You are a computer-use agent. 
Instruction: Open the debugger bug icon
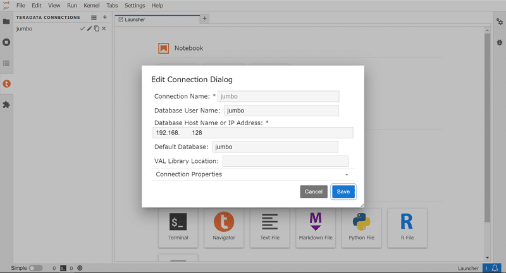(x=499, y=42)
